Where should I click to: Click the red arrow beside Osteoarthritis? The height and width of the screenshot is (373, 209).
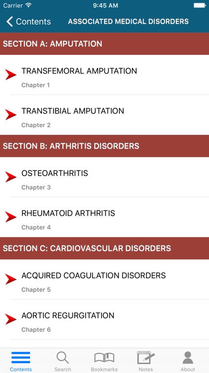(x=11, y=177)
